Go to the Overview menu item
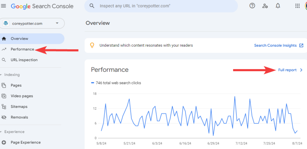 coord(19,39)
